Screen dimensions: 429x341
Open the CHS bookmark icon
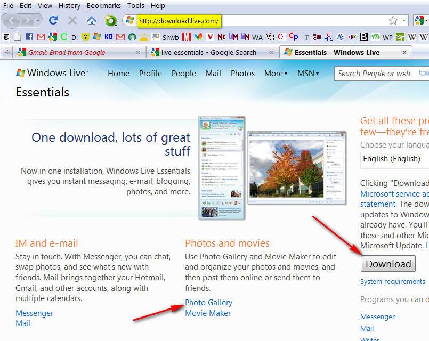(329, 37)
